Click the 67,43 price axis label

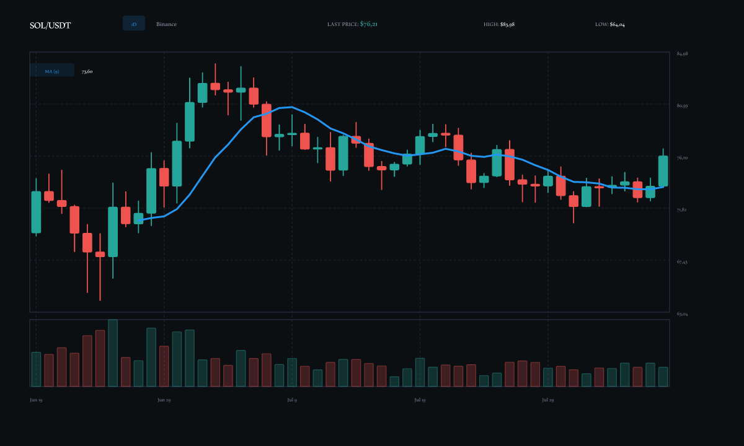tap(683, 262)
